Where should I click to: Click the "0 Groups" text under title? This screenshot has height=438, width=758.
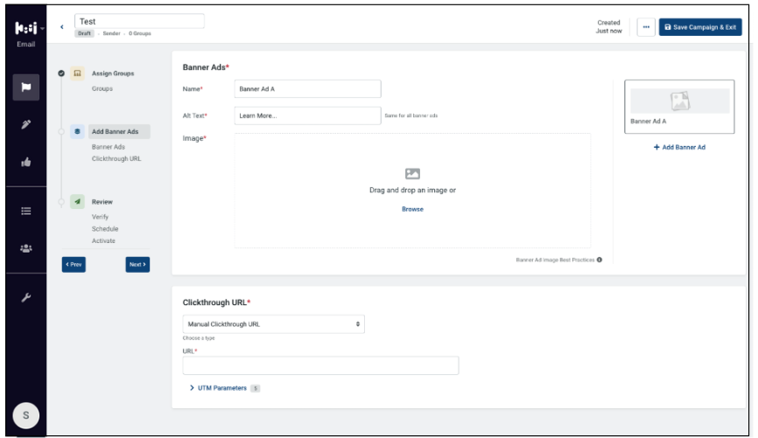(x=140, y=33)
